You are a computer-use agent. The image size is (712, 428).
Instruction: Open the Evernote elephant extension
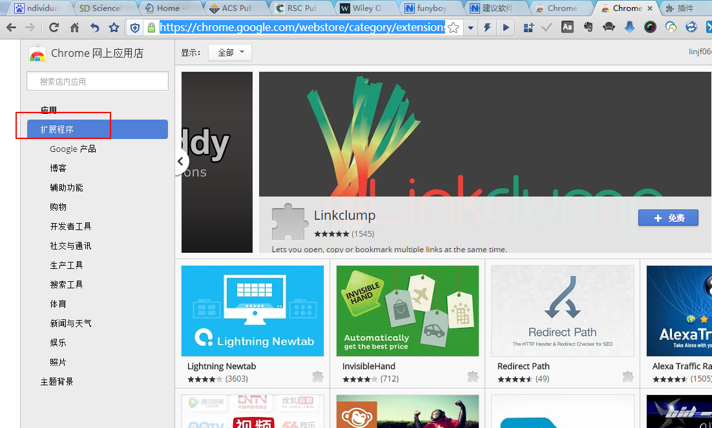(588, 27)
